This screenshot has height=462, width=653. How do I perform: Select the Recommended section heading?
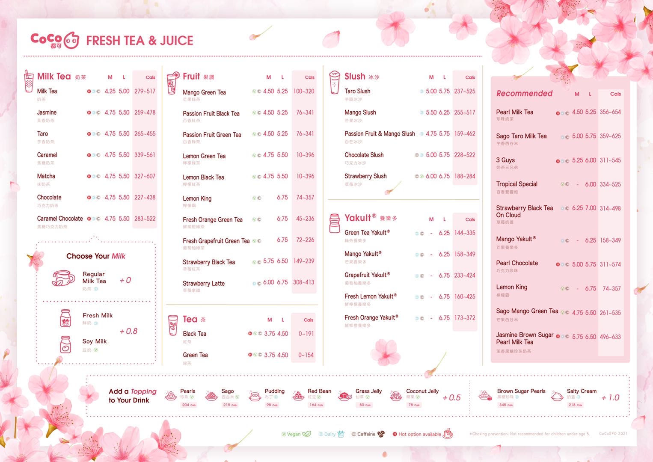[524, 93]
